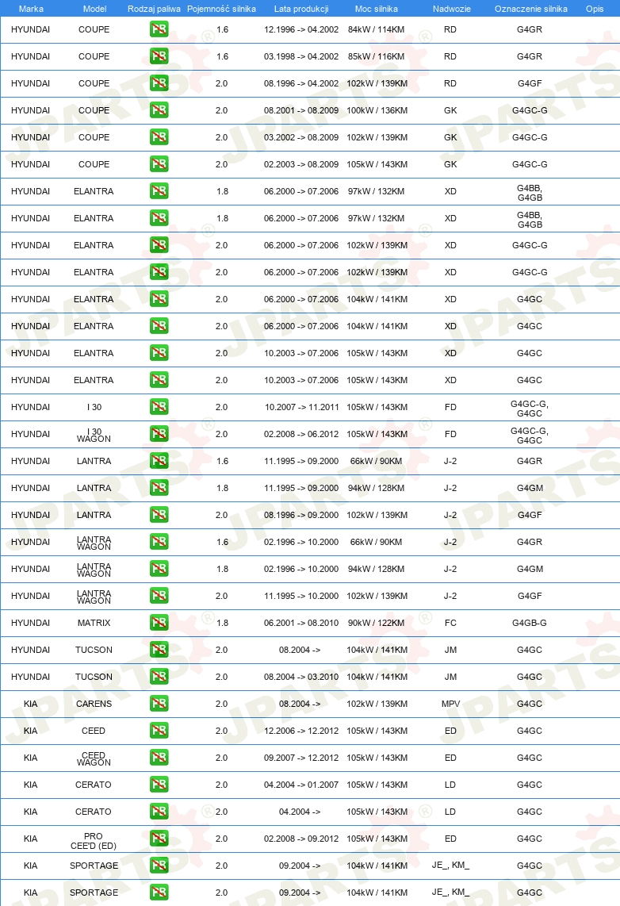Click the Rodzaj paliwa column header
The height and width of the screenshot is (906, 620).
pyautogui.click(x=154, y=9)
